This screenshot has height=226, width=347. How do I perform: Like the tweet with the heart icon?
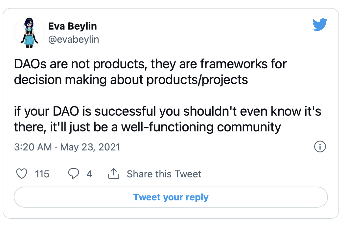point(22,174)
